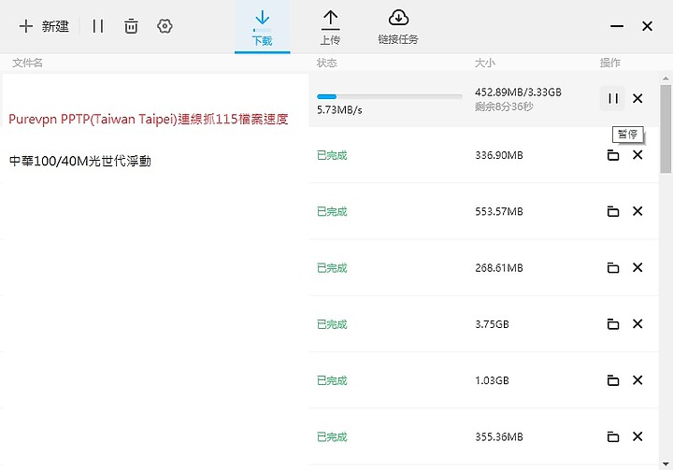673x470 pixels.
Task: Click 已完成 status of 336.90MB row
Action: pyautogui.click(x=332, y=155)
